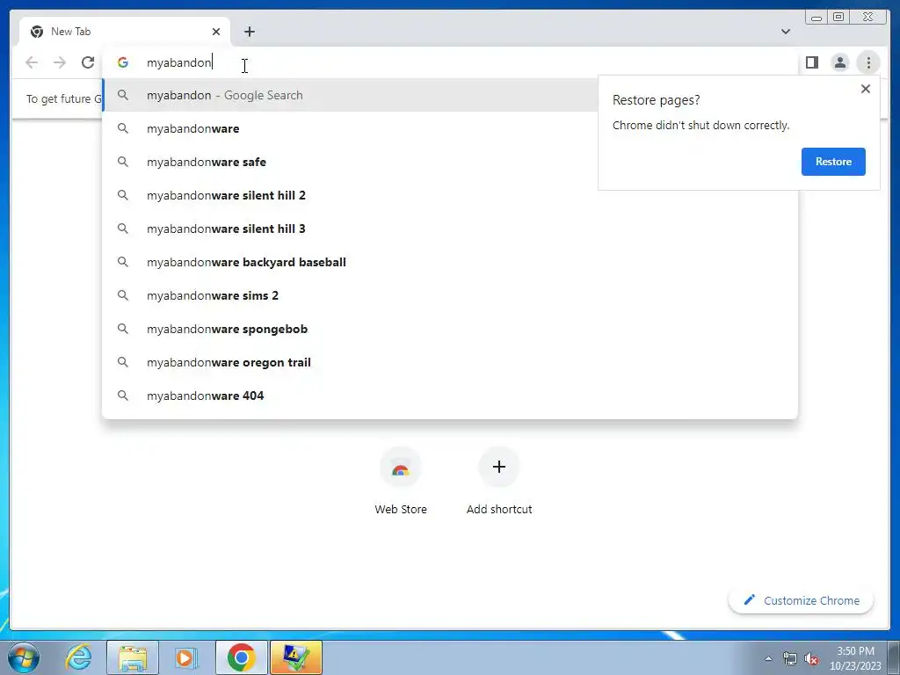Viewport: 900px width, 675px height.
Task: Click the address bar with myabandon text
Action: pos(450,62)
